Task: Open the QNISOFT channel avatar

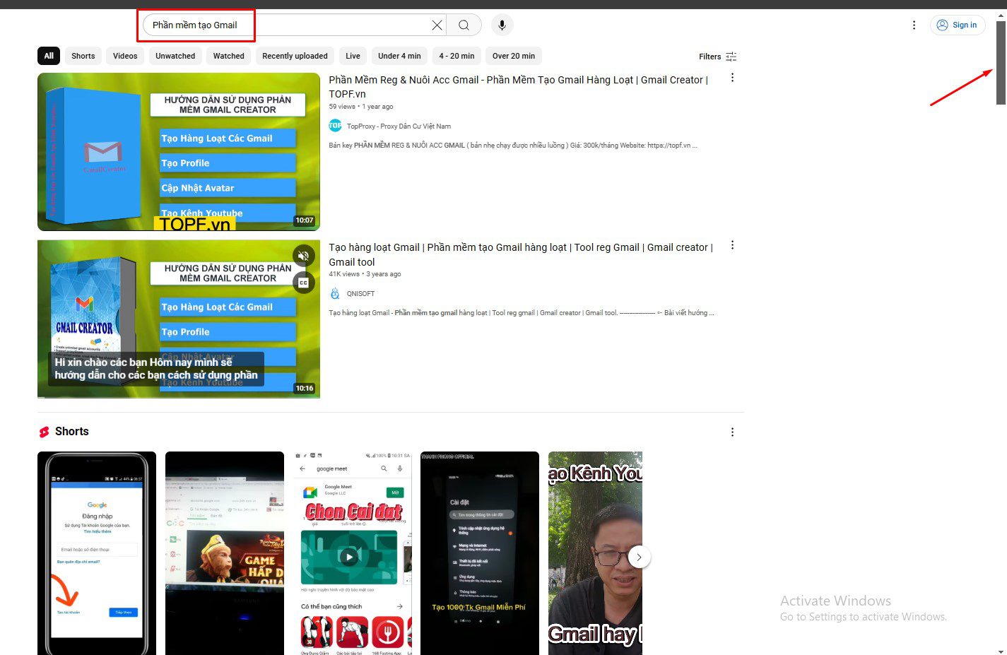Action: [335, 293]
